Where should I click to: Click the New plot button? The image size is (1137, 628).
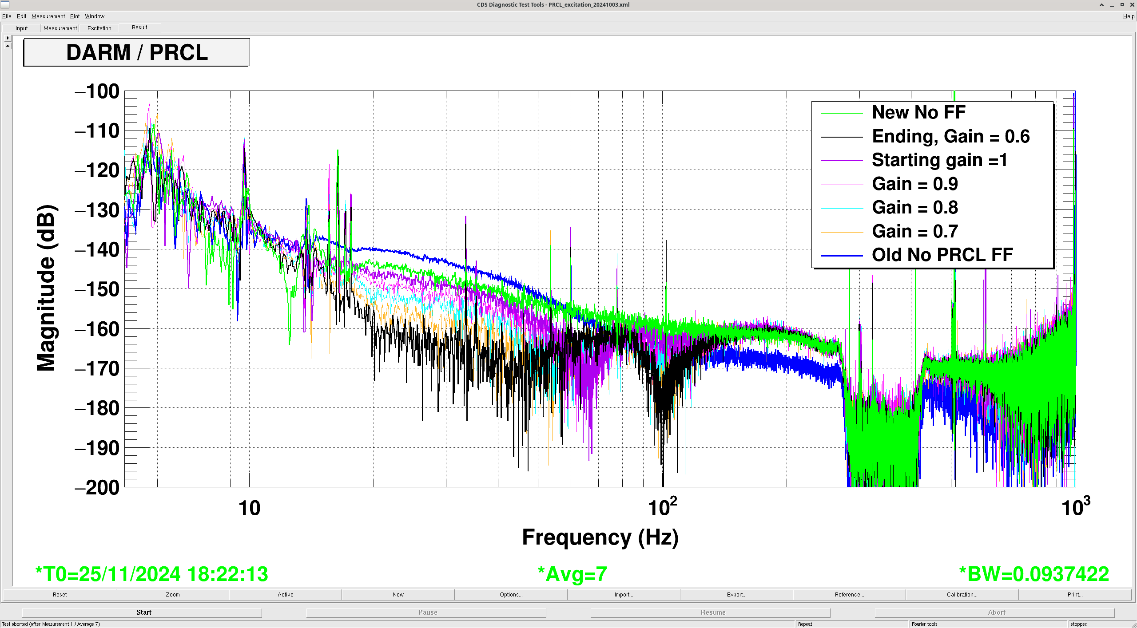coord(398,595)
